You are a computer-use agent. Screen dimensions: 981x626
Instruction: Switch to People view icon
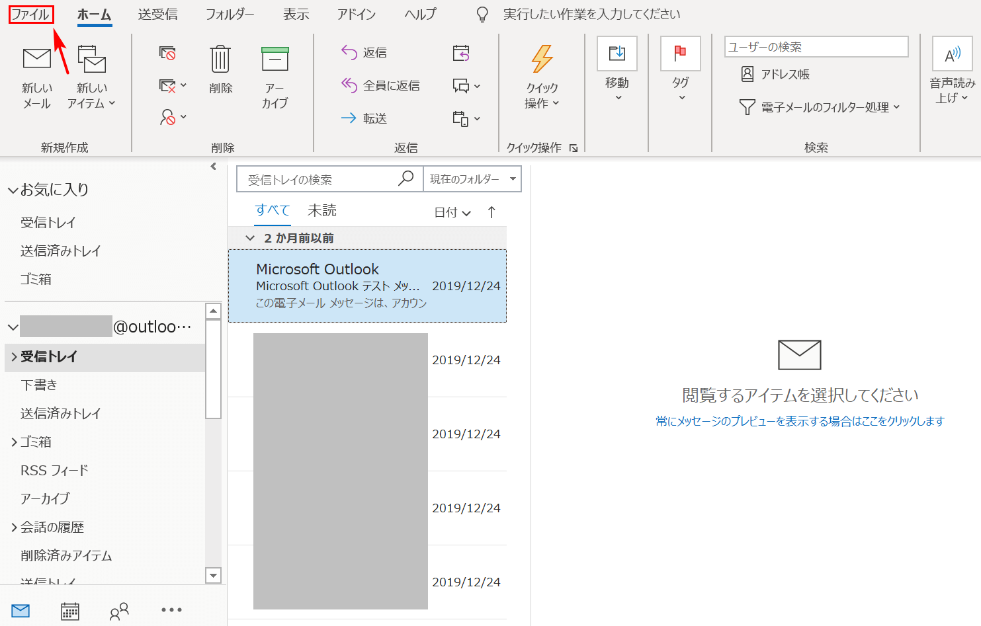pos(119,611)
